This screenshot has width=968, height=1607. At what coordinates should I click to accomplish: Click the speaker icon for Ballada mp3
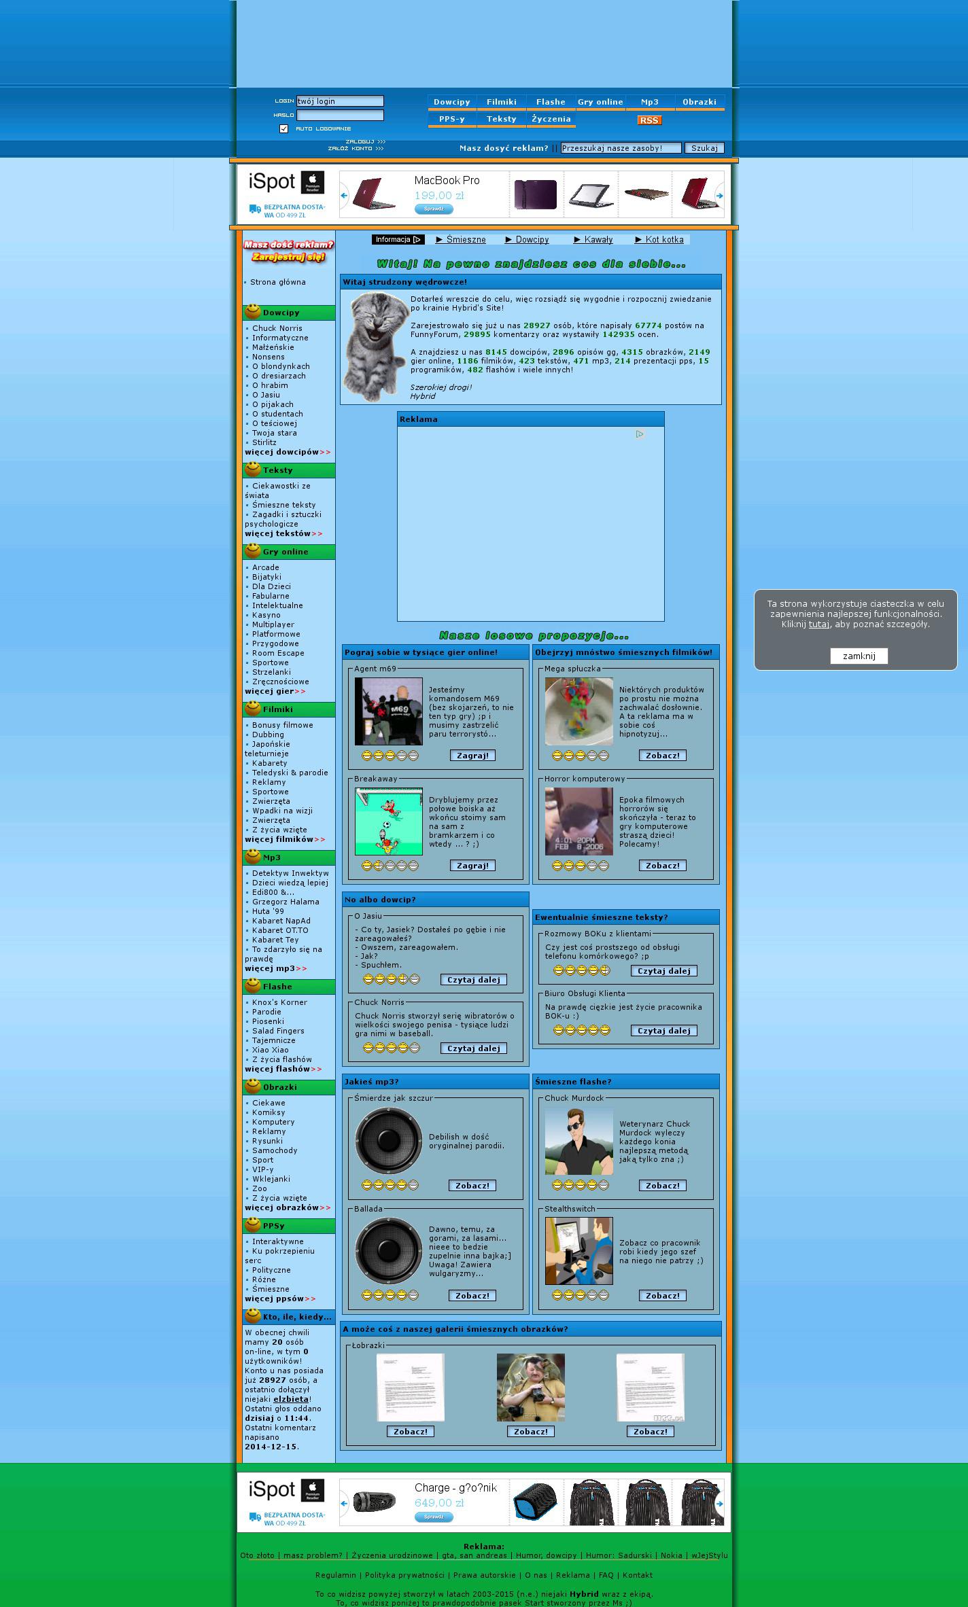tap(388, 1251)
